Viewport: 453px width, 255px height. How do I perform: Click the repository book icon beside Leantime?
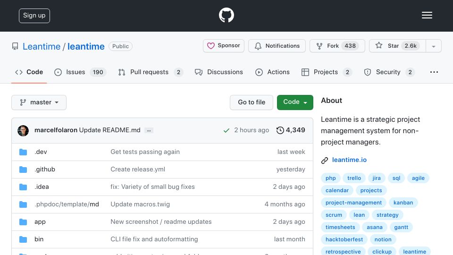pyautogui.click(x=15, y=46)
